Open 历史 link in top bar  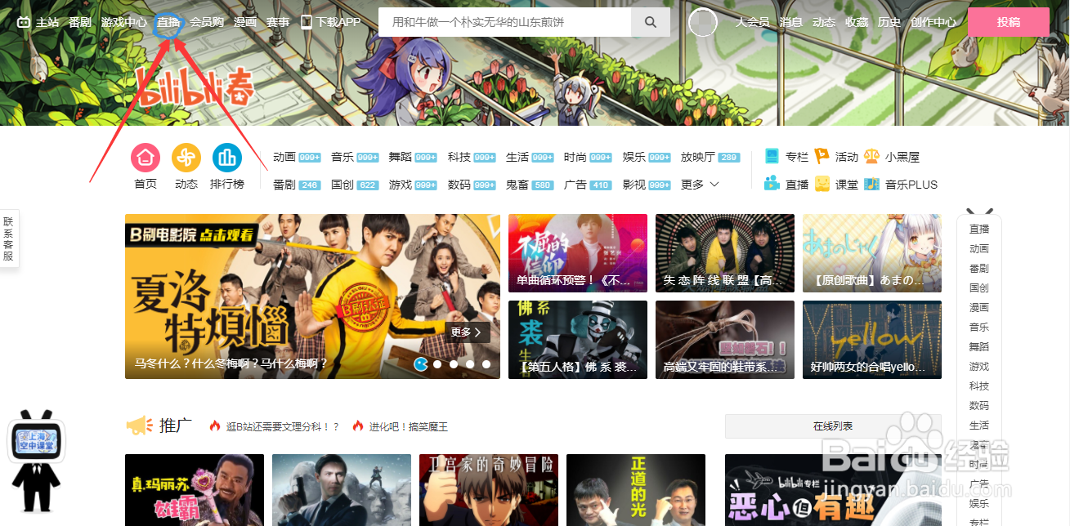click(889, 22)
